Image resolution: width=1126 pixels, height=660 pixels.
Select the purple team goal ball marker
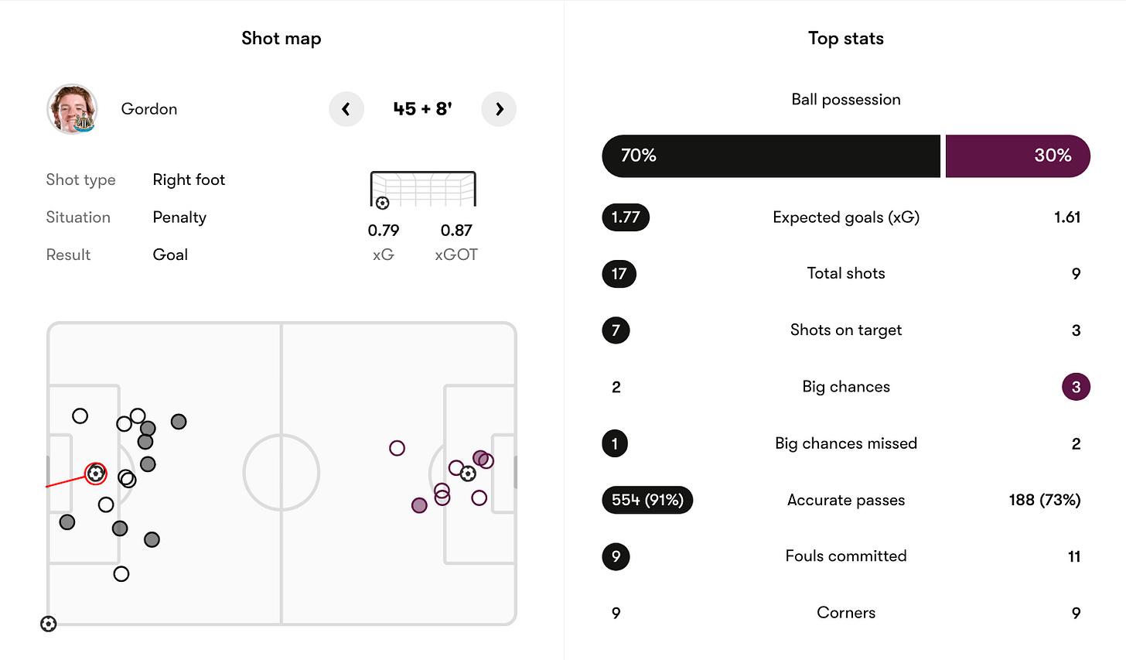click(468, 474)
